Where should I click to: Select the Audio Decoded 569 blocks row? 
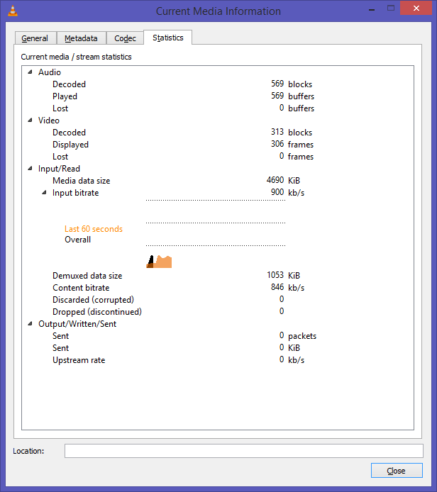(218, 84)
